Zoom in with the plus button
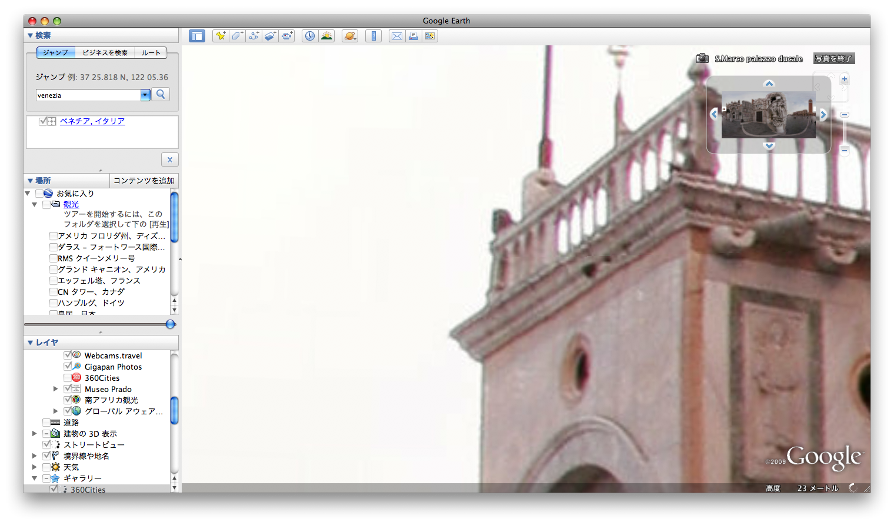The image size is (894, 525). pos(845,79)
